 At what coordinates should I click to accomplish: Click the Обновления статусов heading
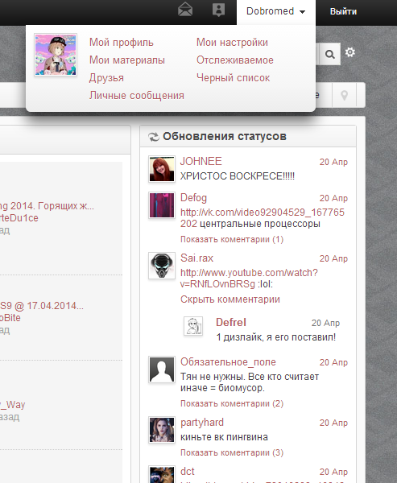(225, 136)
